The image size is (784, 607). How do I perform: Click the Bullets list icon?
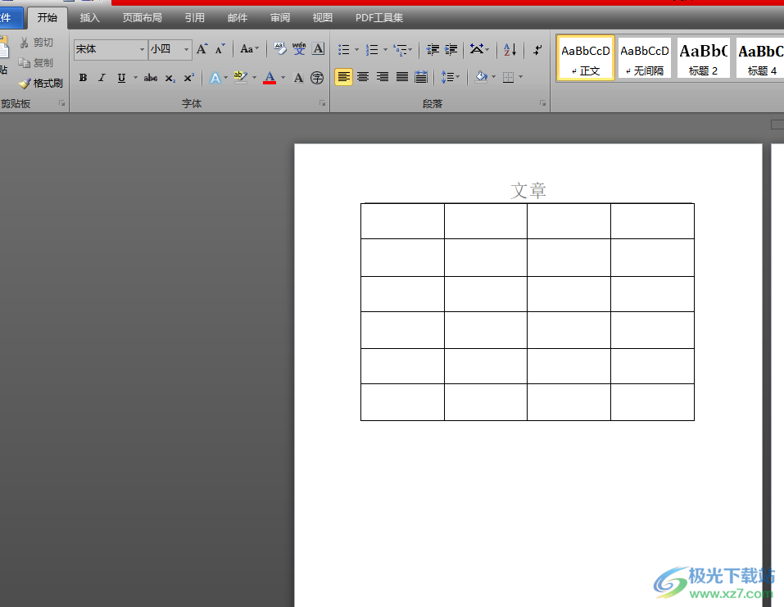pos(344,49)
